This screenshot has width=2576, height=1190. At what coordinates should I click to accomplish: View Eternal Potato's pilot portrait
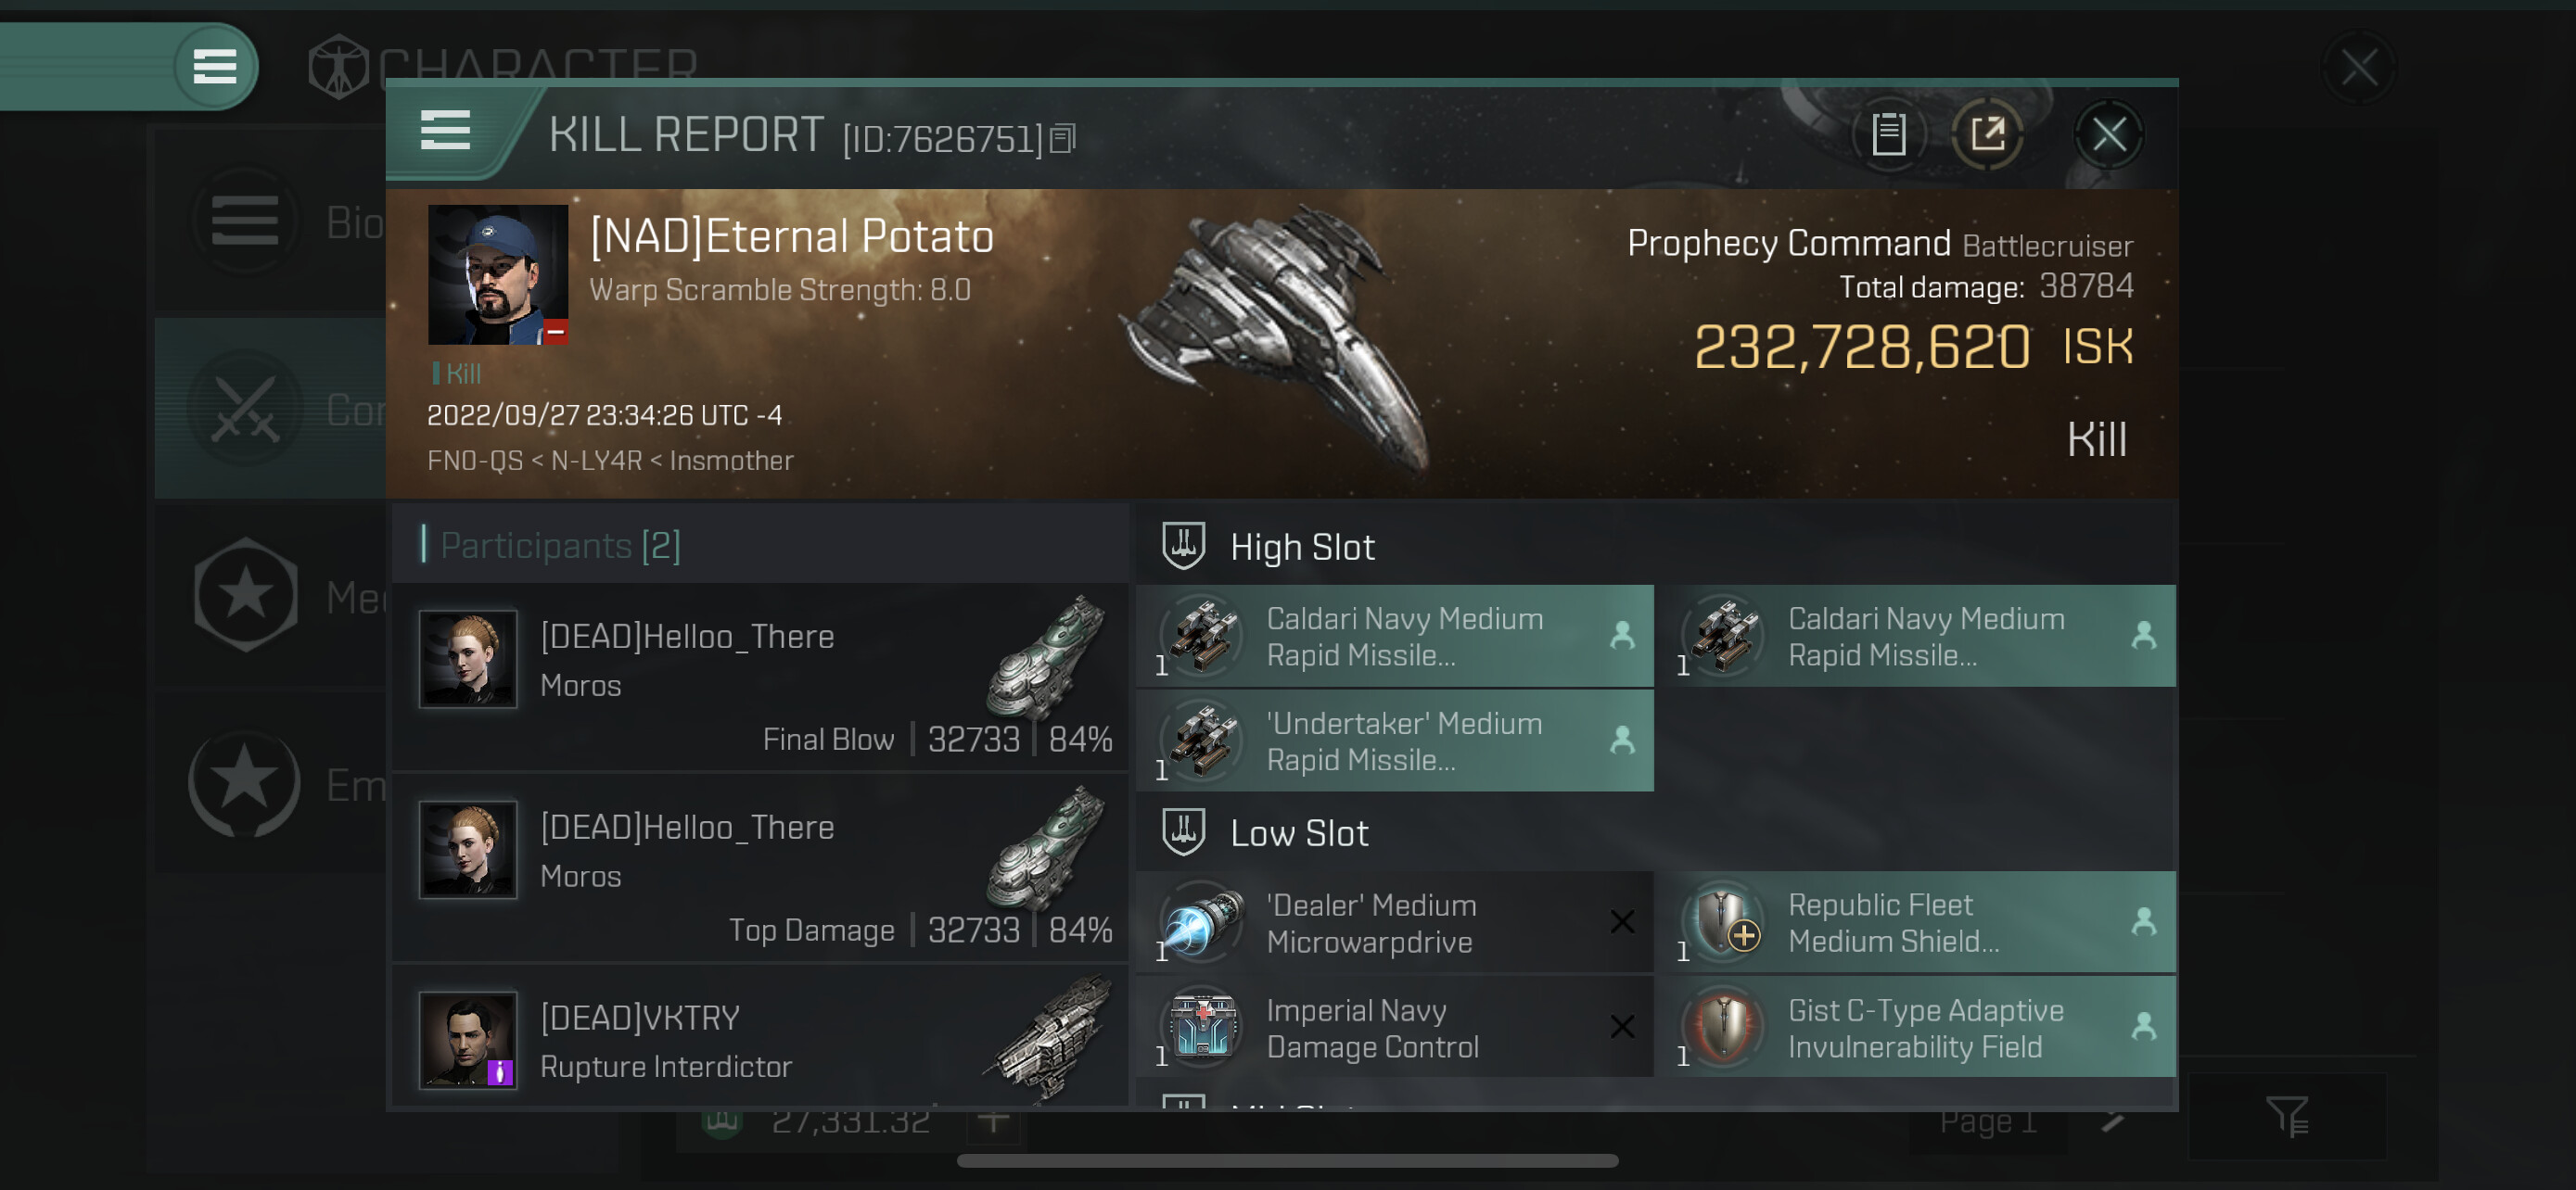(497, 274)
